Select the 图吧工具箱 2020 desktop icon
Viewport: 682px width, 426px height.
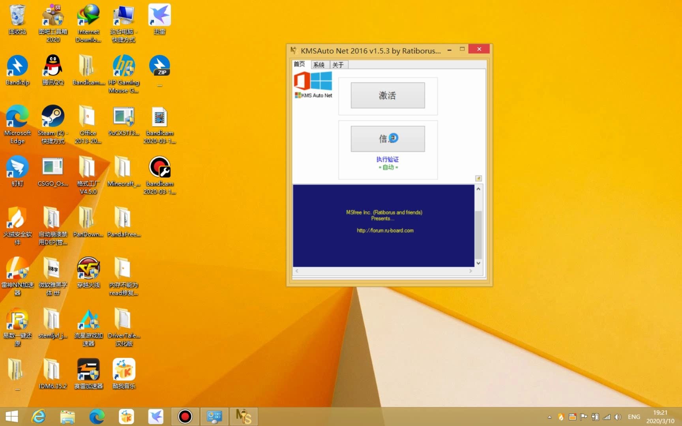coord(53,23)
